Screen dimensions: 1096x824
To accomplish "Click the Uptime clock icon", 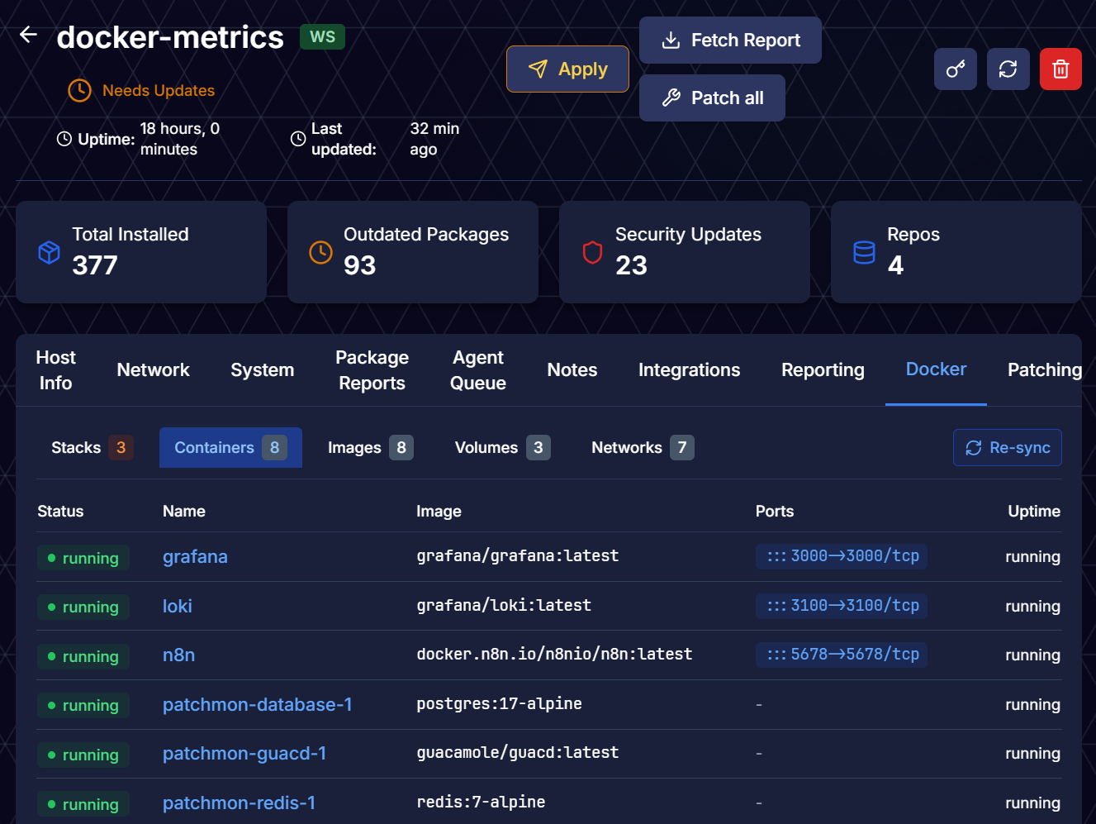I will tap(64, 139).
